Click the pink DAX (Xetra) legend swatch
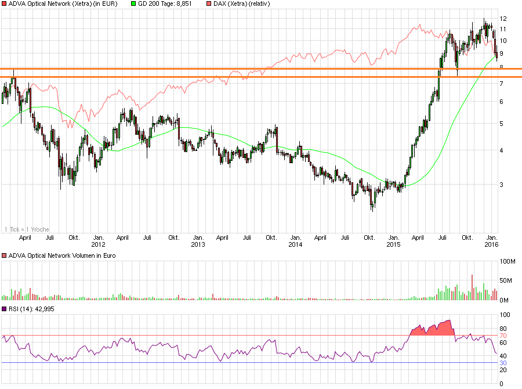522x389 pixels. tap(209, 3)
